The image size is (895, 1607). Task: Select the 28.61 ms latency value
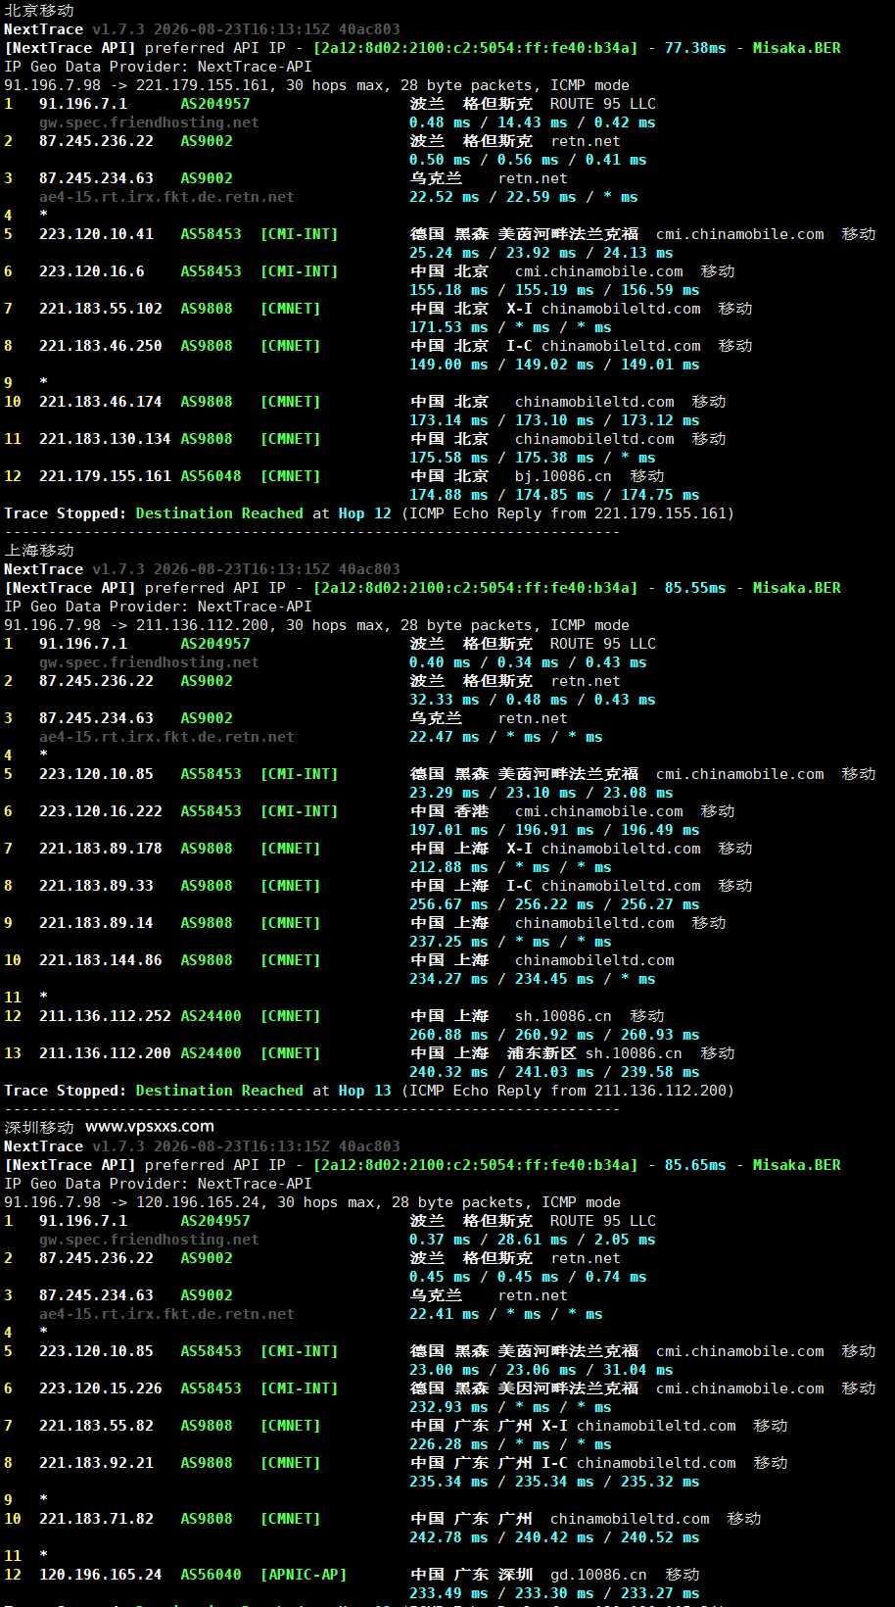[x=533, y=1239]
